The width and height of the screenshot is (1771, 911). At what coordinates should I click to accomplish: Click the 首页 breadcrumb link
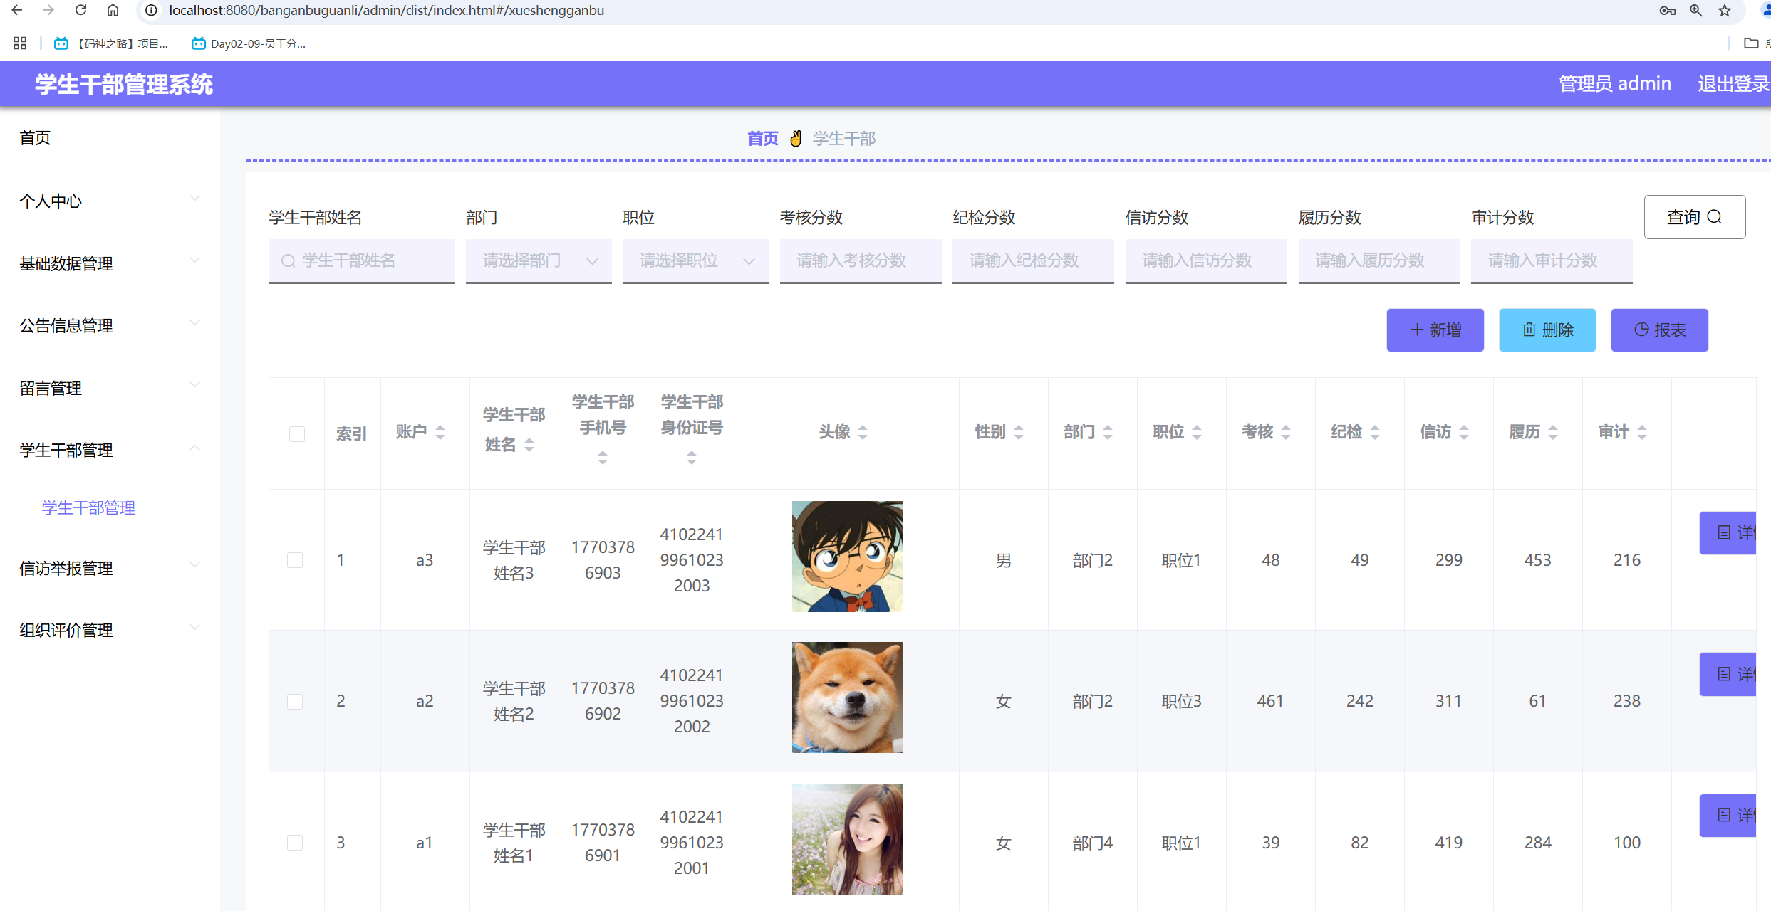click(x=762, y=138)
